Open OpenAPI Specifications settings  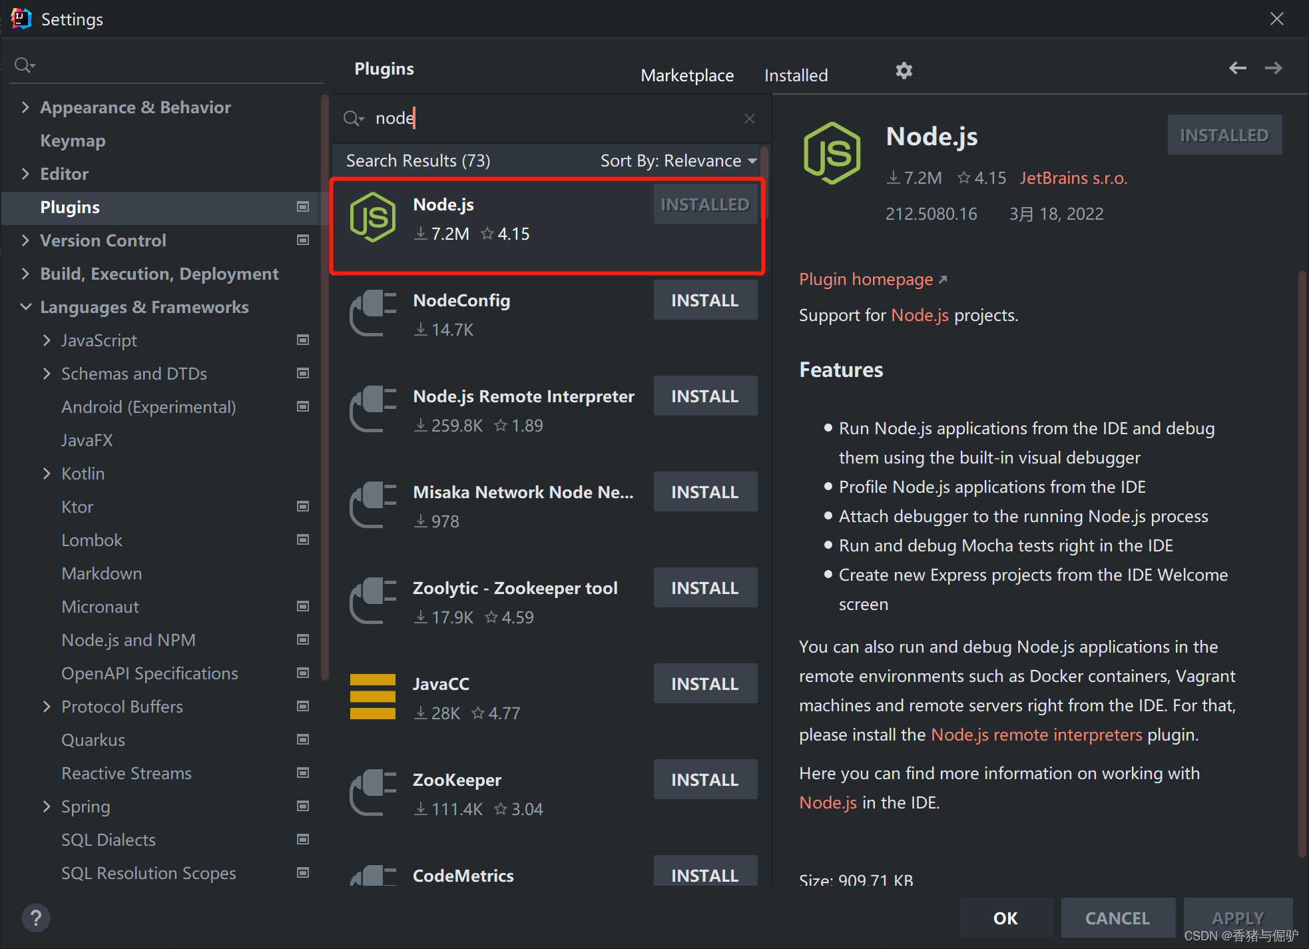pos(150,673)
